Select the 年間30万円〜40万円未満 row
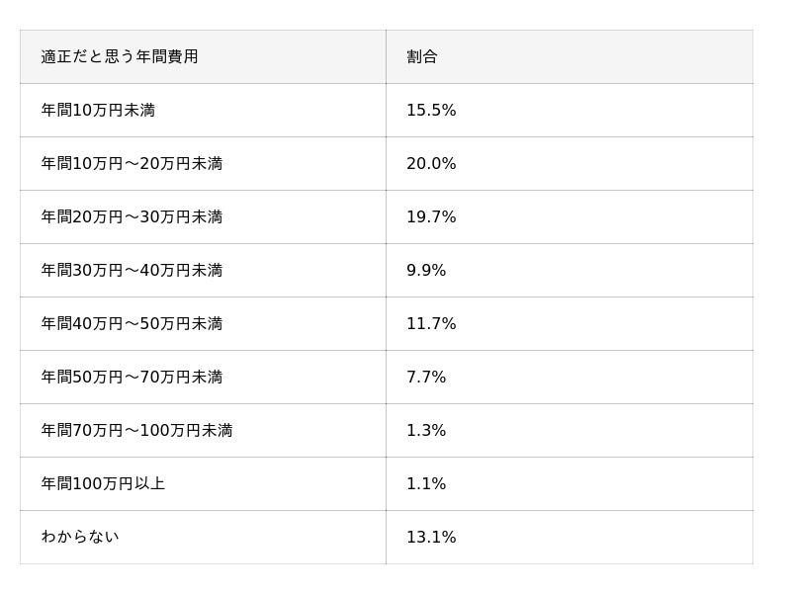Screen dimensions: 791x594 click(x=132, y=271)
